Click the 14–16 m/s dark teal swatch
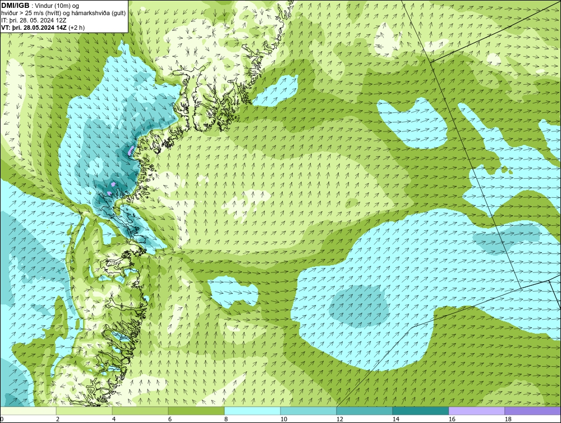Viewport: 561px width, 423px height. pyautogui.click(x=420, y=411)
